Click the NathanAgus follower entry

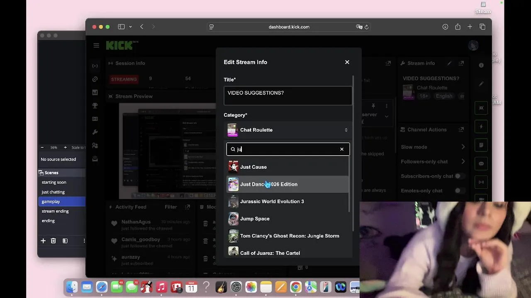click(x=151, y=225)
